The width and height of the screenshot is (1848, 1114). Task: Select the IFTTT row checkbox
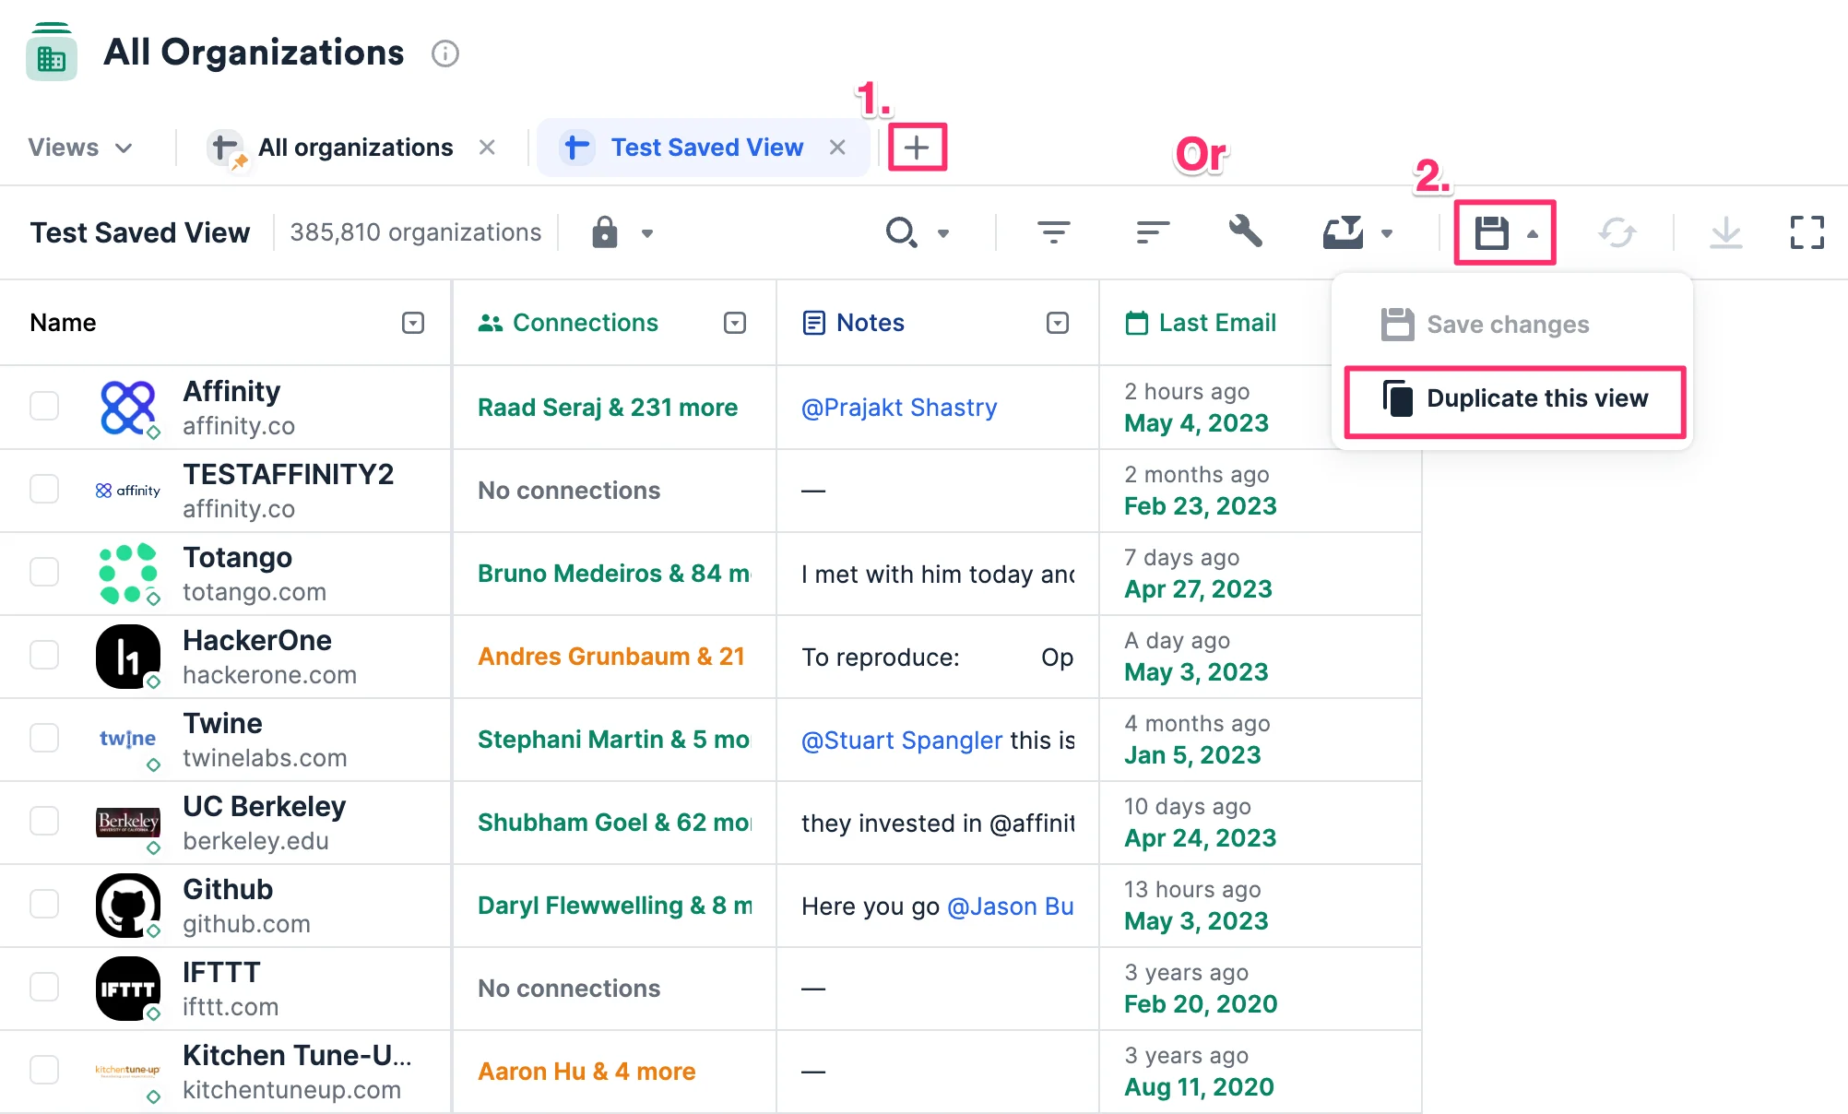click(x=44, y=987)
